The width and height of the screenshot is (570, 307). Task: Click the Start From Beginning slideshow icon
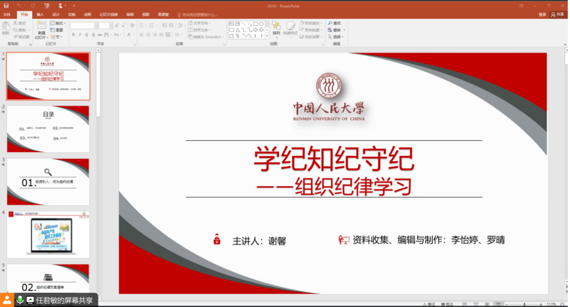(x=47, y=6)
